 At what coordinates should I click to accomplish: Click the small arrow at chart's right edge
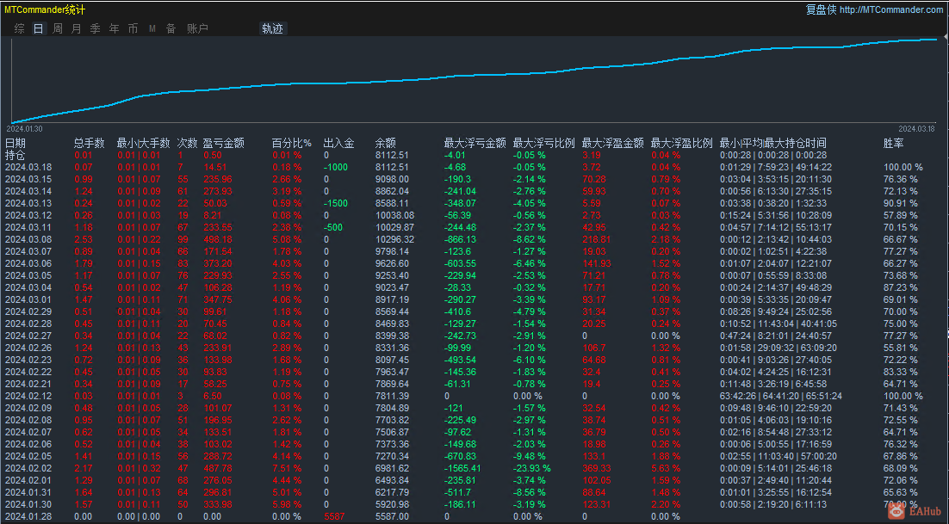coord(946,38)
